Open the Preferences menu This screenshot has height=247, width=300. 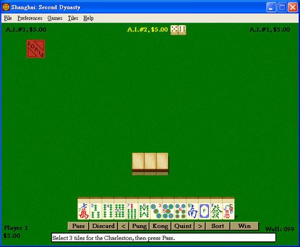click(30, 18)
